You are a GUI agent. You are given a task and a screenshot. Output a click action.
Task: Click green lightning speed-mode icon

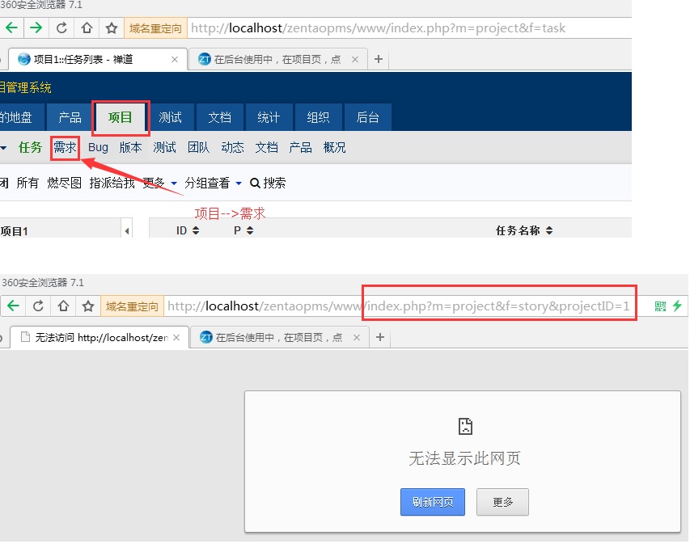click(677, 306)
